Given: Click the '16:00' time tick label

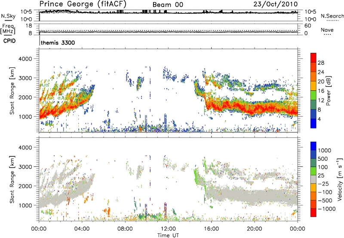Looking at the screenshot, I should pyautogui.click(x=211, y=229).
